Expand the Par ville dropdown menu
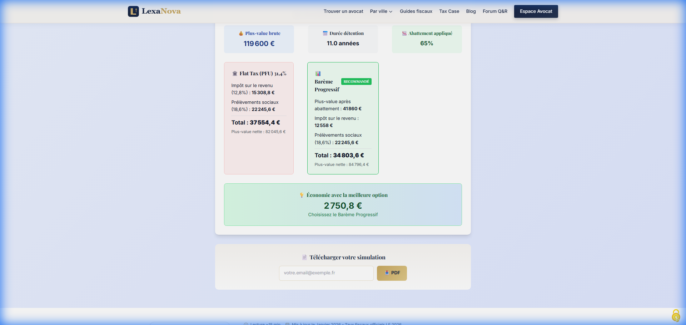686x325 pixels. pyautogui.click(x=381, y=11)
